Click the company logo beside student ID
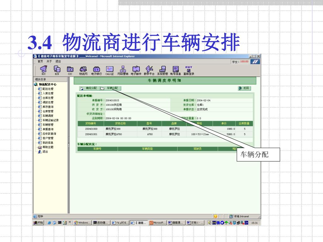 click(255, 61)
